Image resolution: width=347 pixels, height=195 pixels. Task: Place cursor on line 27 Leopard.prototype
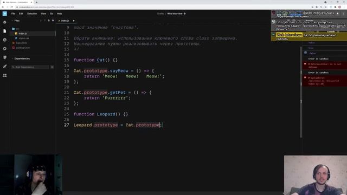(95, 125)
